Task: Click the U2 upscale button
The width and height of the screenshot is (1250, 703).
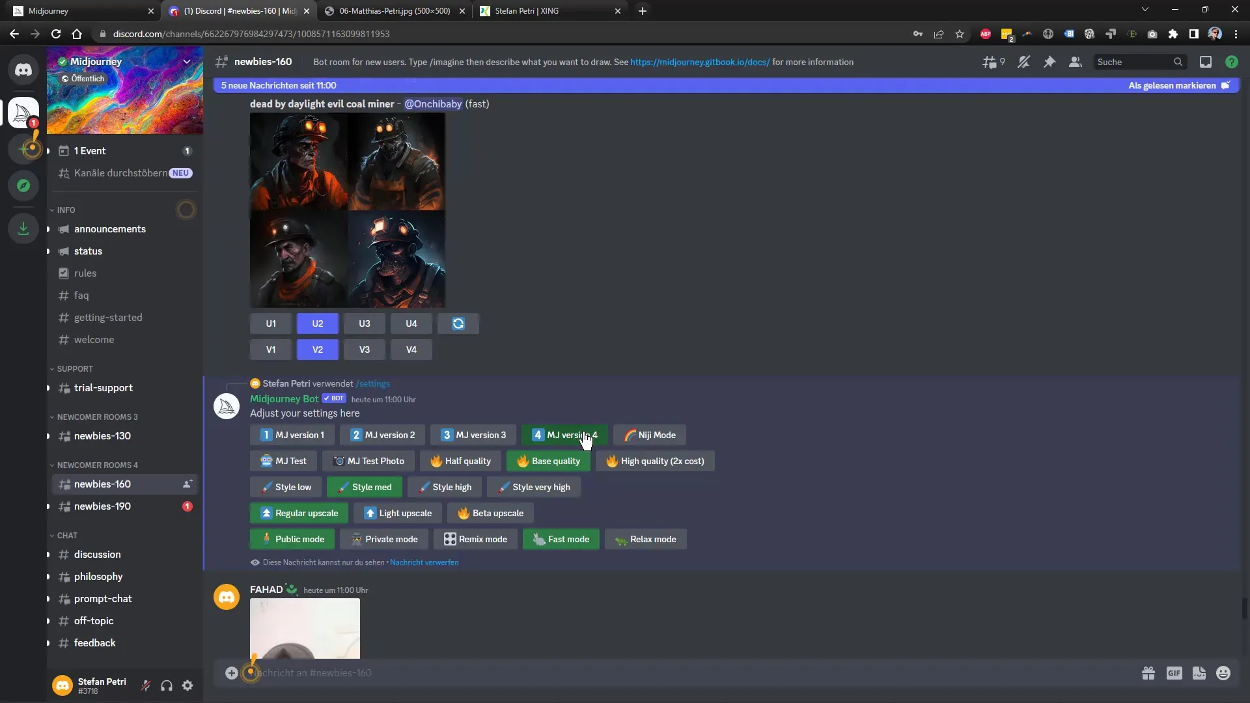Action: point(318,324)
